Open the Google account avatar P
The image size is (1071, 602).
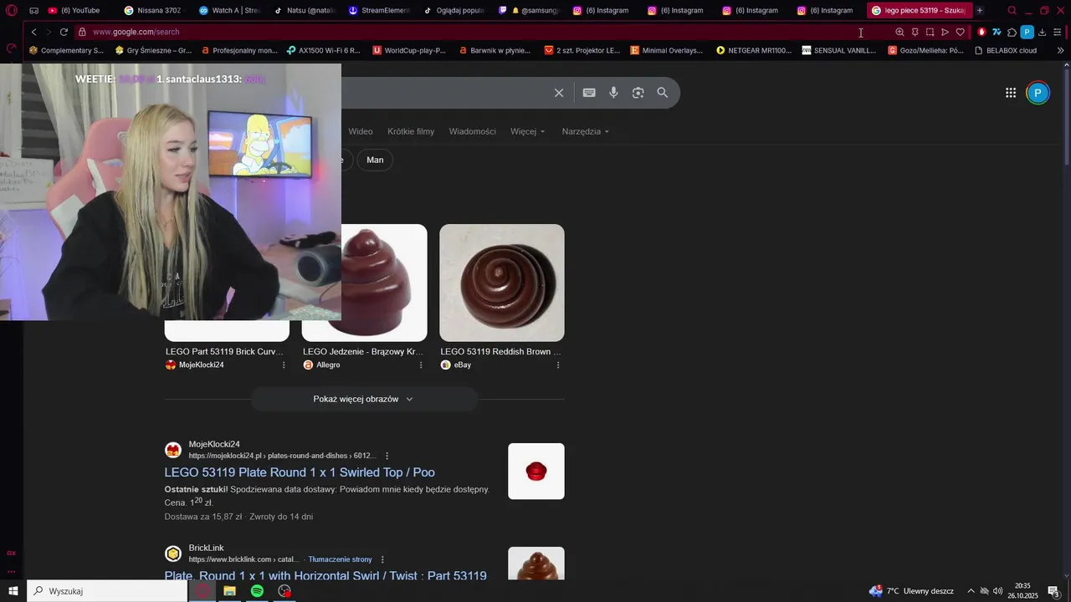(1038, 93)
